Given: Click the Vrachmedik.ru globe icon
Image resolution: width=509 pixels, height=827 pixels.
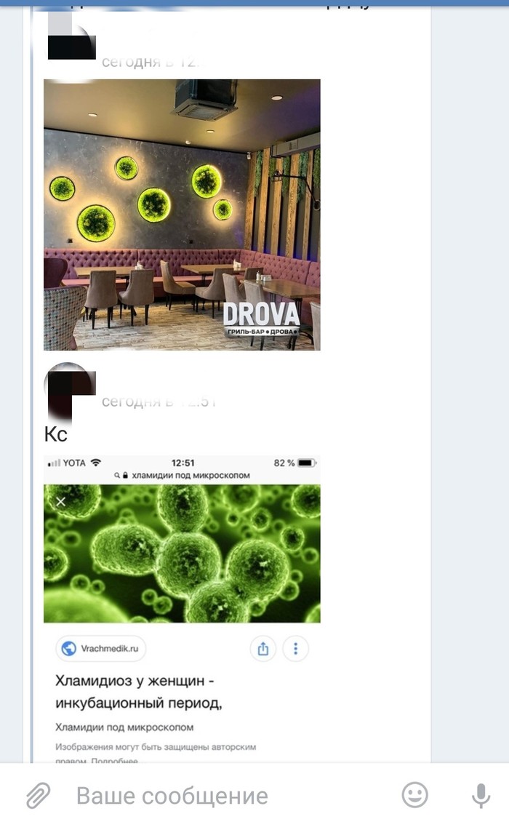Looking at the screenshot, I should coord(69,648).
